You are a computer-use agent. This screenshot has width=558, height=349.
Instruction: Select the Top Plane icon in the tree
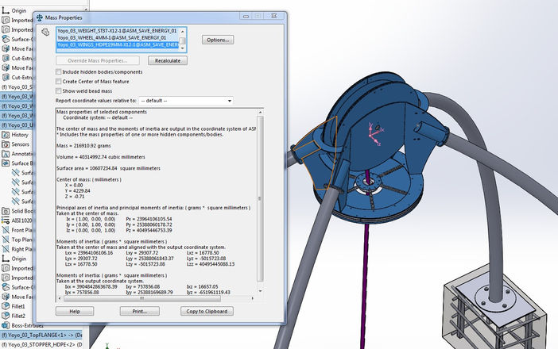(x=6, y=240)
